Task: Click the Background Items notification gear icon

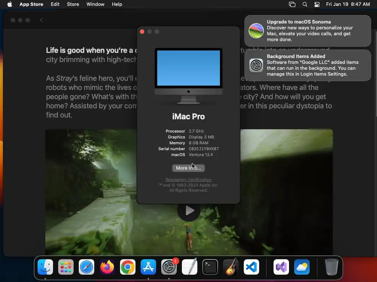Action: pos(256,65)
